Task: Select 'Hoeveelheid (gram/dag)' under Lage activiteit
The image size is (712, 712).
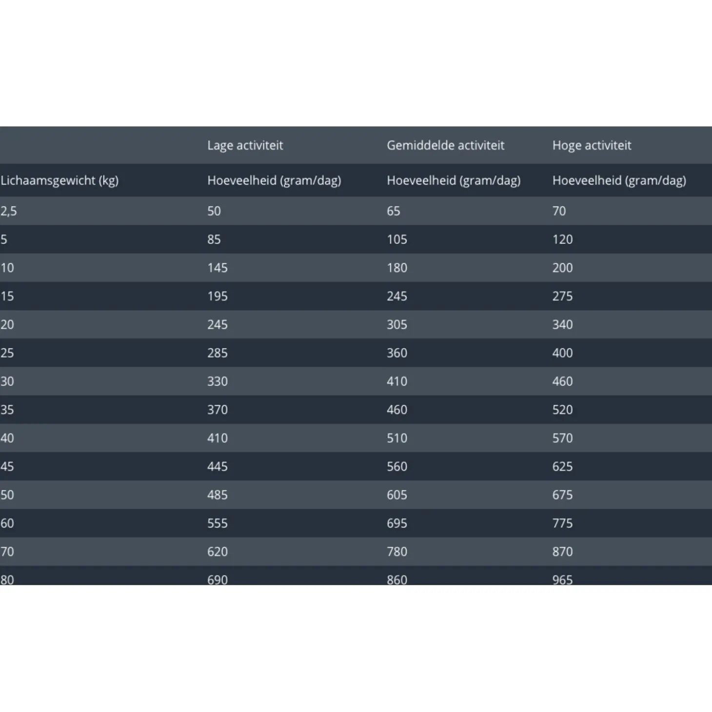Action: point(274,180)
